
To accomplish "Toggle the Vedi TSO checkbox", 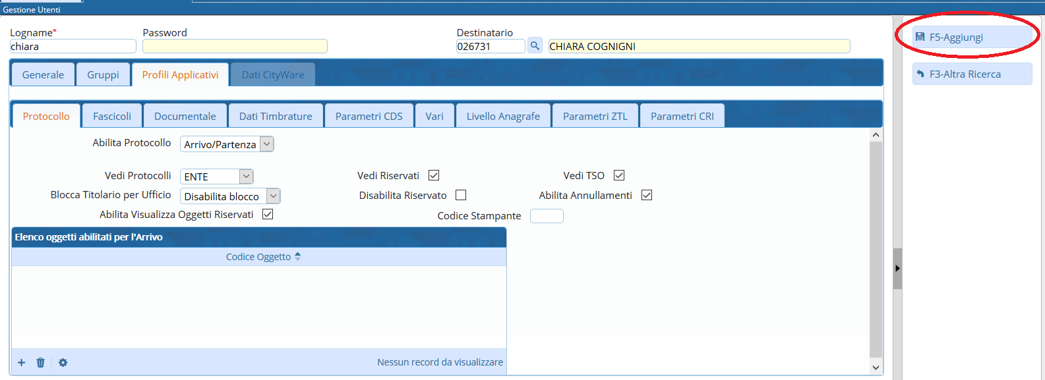I will (x=619, y=175).
